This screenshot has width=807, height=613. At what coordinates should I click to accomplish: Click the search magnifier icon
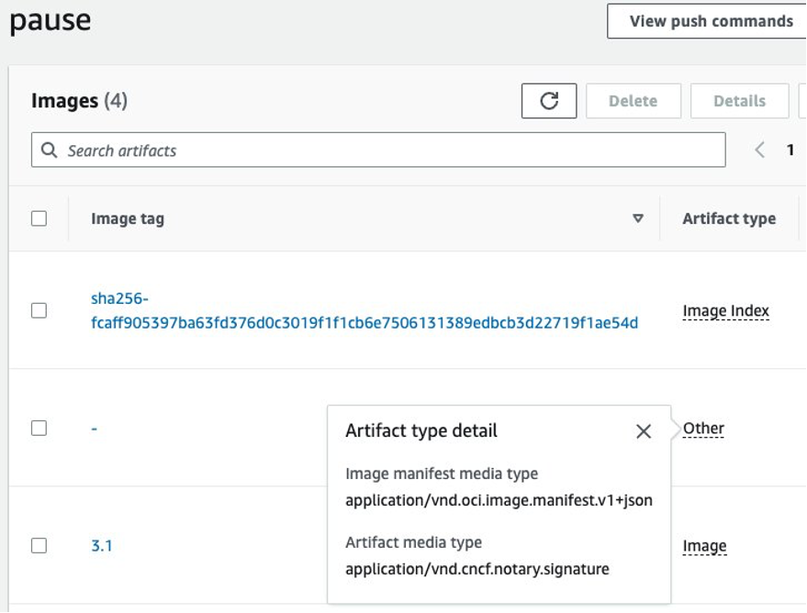[x=50, y=150]
